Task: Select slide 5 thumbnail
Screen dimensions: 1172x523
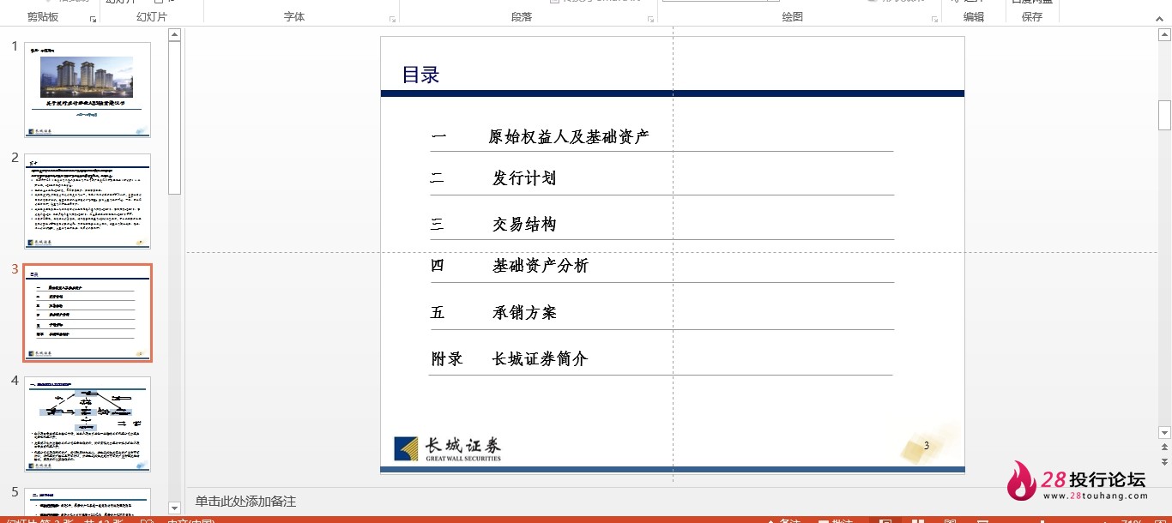Action: point(88,501)
